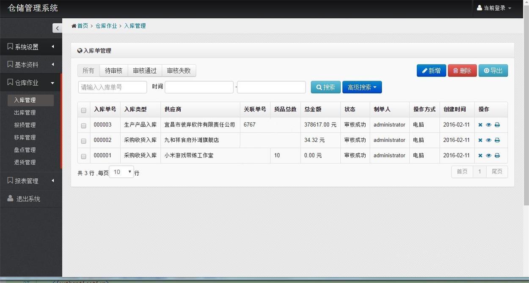Click the red 删除 button
The height and width of the screenshot is (283, 529).
(x=462, y=71)
